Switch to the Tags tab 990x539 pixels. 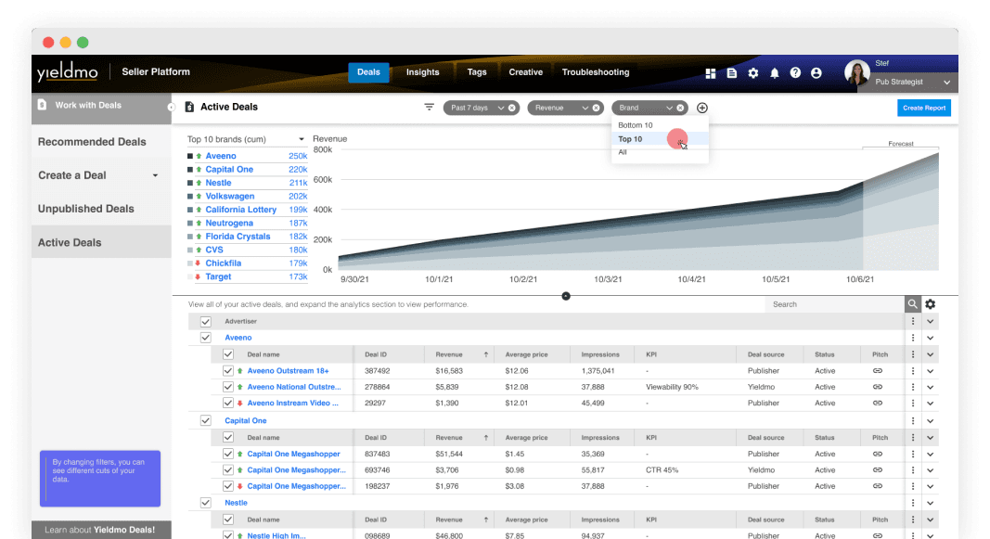477,72
